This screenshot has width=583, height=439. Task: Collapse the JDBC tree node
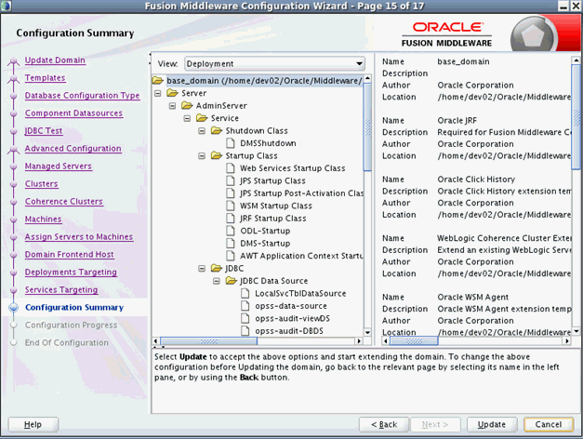[202, 269]
